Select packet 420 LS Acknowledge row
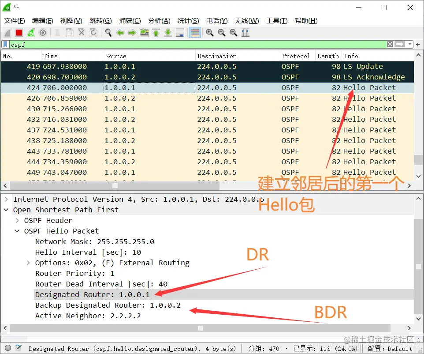The height and width of the screenshot is (354, 424). coord(207,77)
